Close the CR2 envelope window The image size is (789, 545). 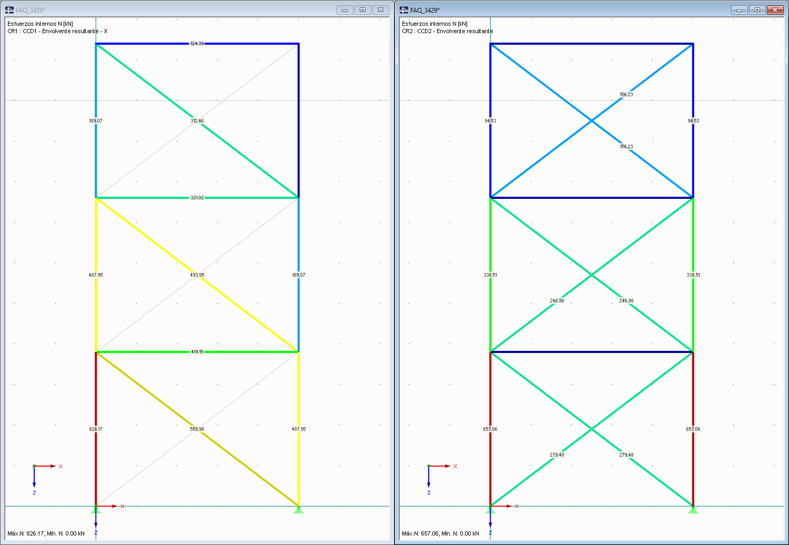coord(775,10)
